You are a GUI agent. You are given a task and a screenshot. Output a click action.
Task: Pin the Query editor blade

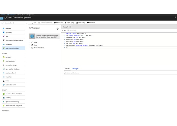pyautogui.click(x=175, y=17)
